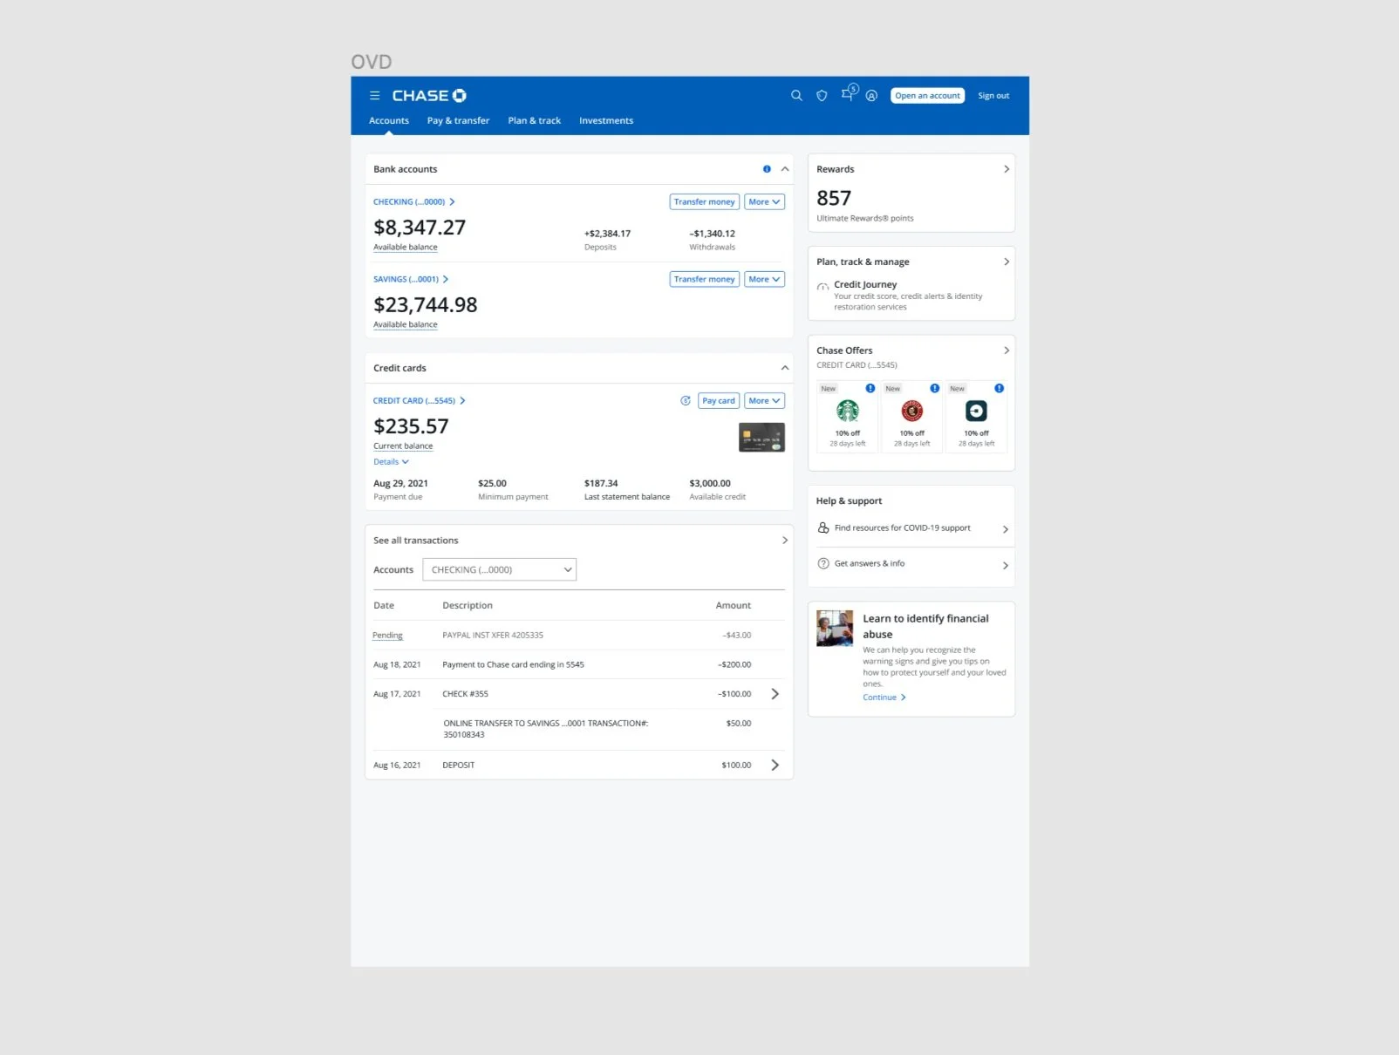This screenshot has height=1055, width=1399.
Task: Open the search magnifier icon
Action: pyautogui.click(x=796, y=96)
